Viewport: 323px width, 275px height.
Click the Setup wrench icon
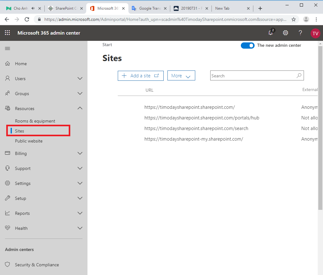pyautogui.click(x=7, y=198)
